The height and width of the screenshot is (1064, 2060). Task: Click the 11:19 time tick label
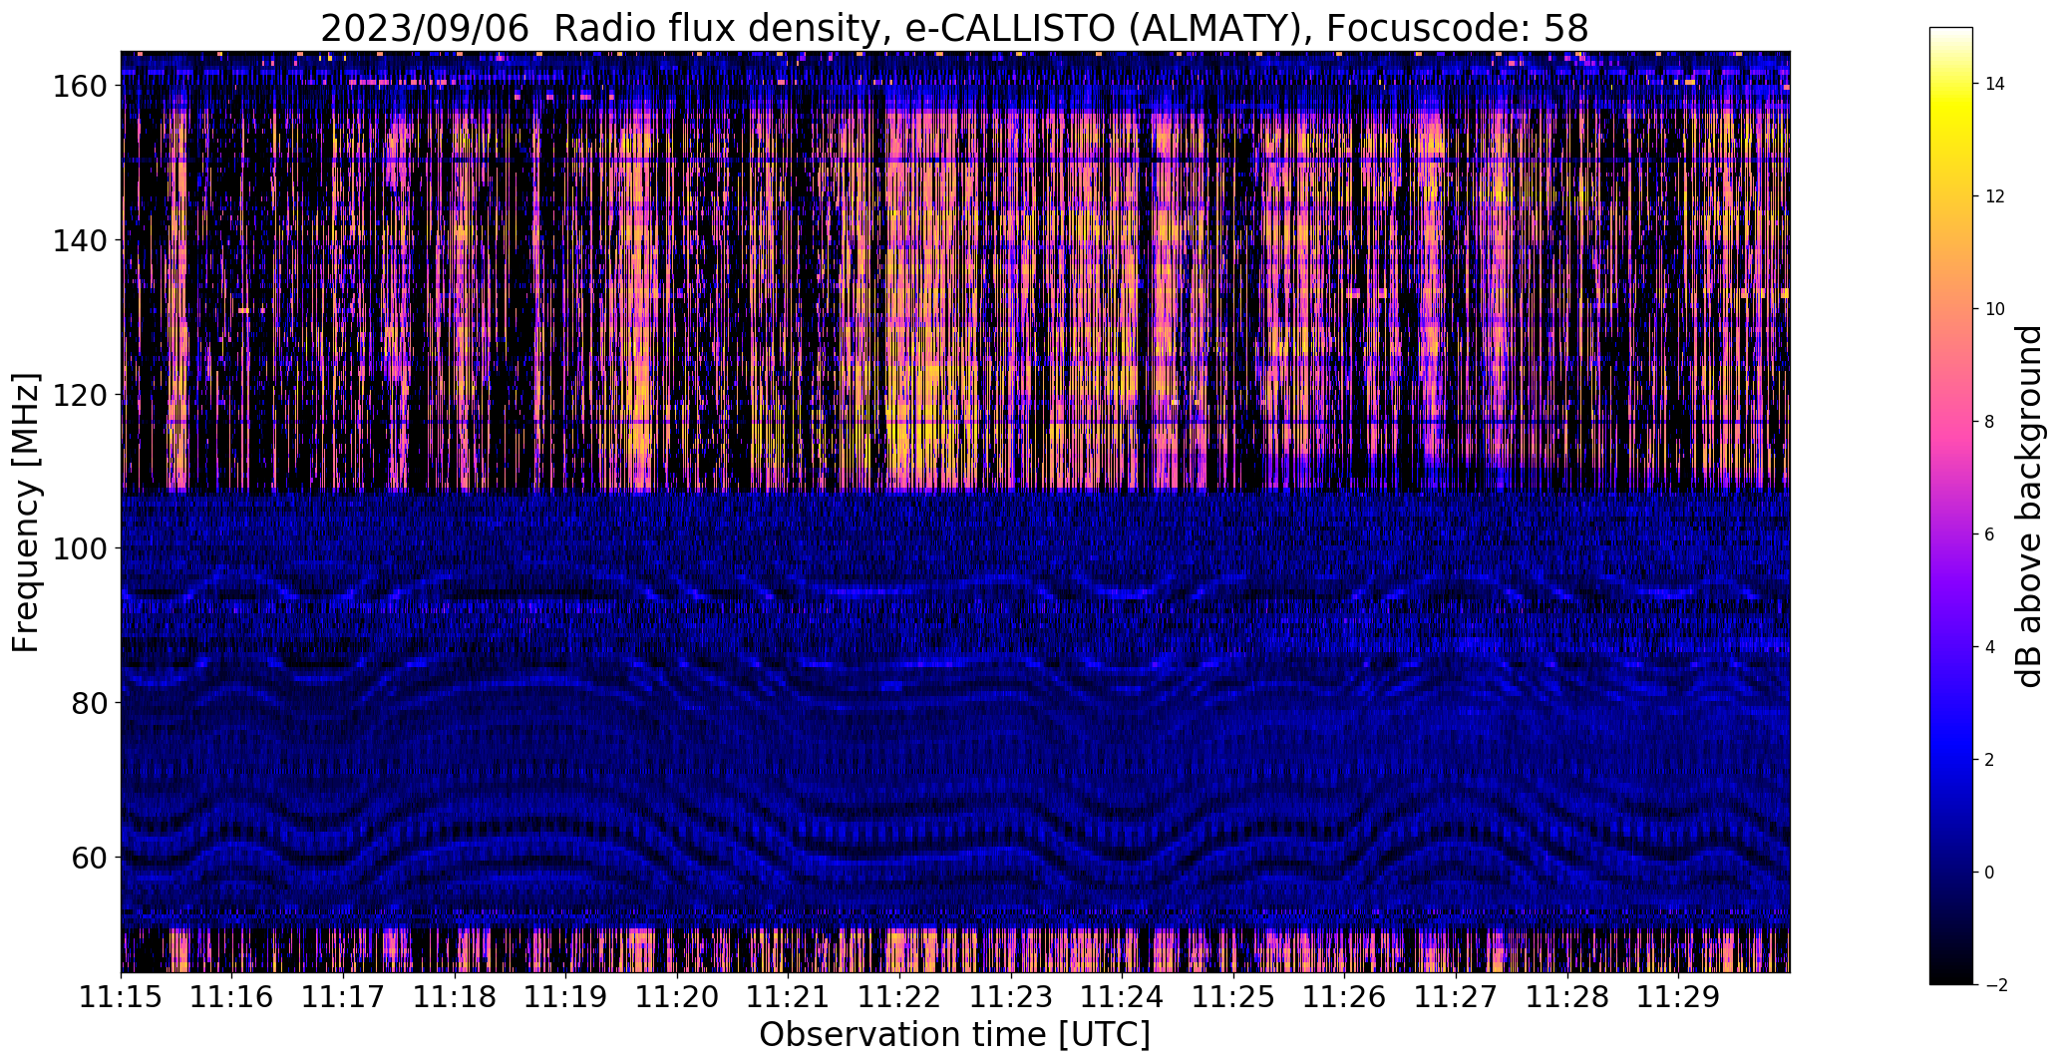pos(565,997)
